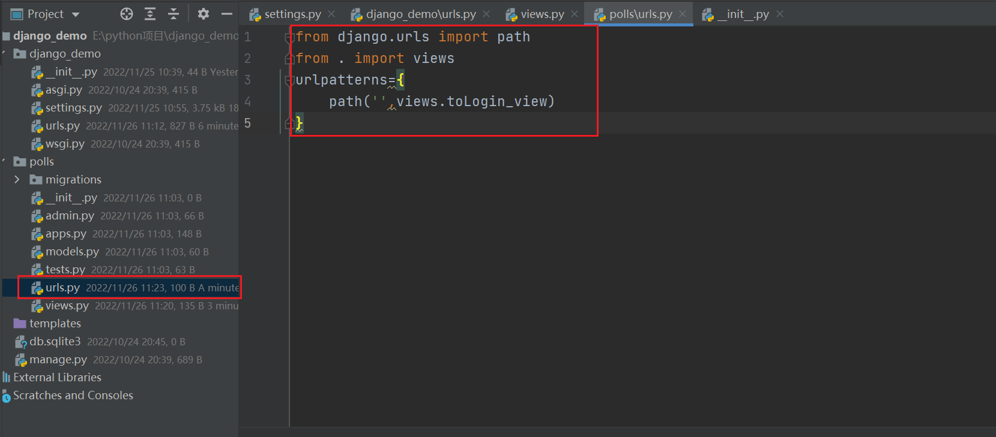Select models.py in the project tree
The image size is (996, 437).
72,252
